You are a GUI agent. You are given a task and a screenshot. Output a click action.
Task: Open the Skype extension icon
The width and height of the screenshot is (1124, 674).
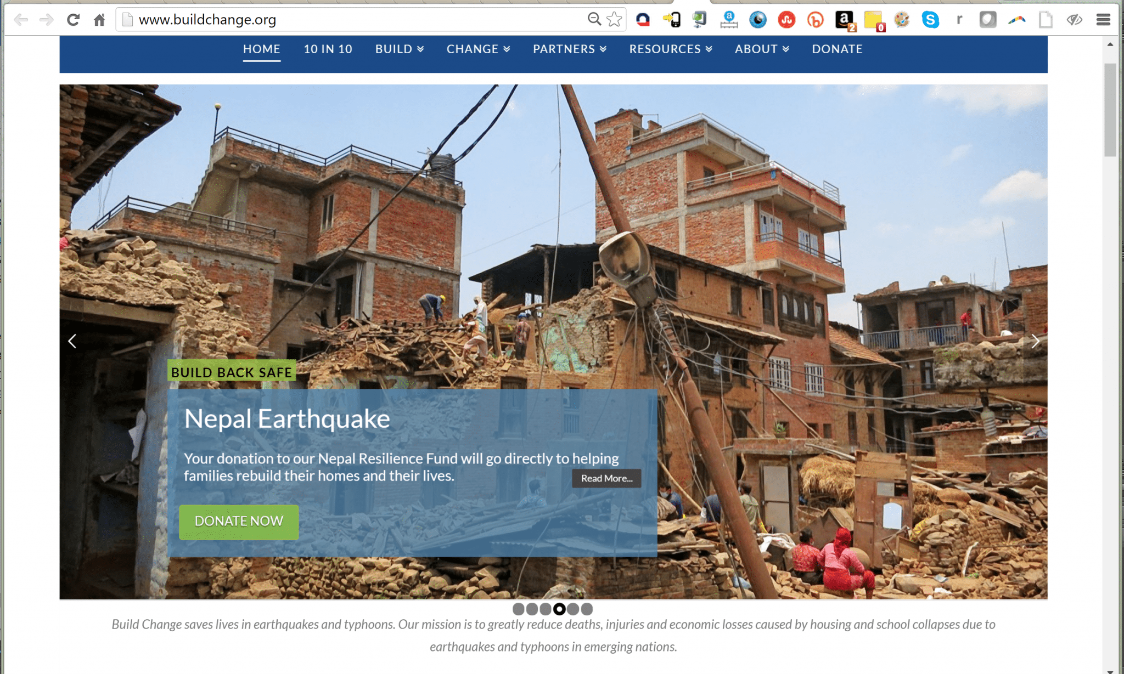tap(930, 20)
